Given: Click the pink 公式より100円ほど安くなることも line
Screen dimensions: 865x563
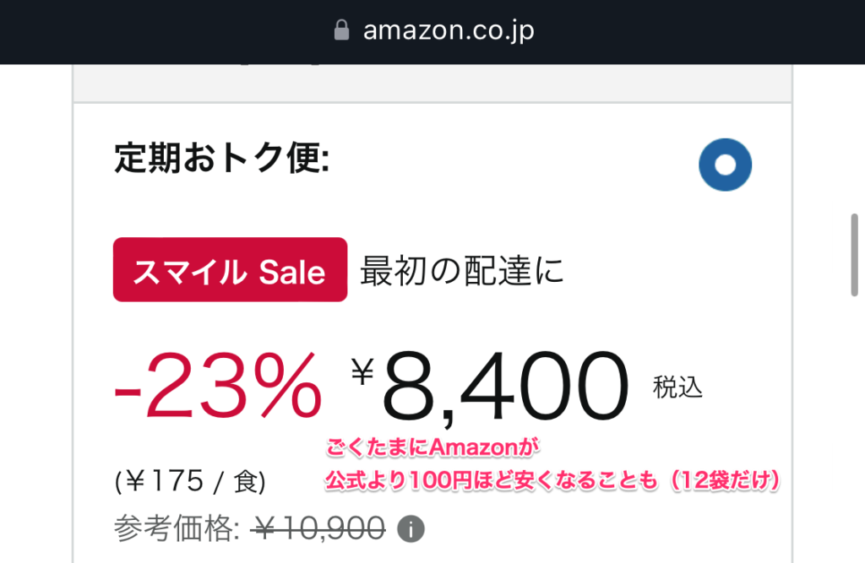Looking at the screenshot, I should pos(490,481).
